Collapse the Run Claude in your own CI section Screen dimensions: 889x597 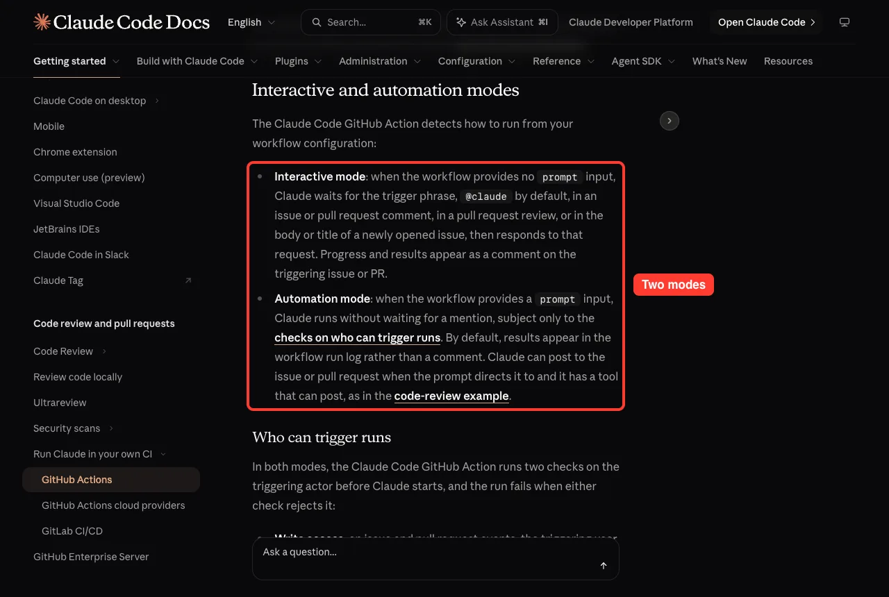(163, 454)
